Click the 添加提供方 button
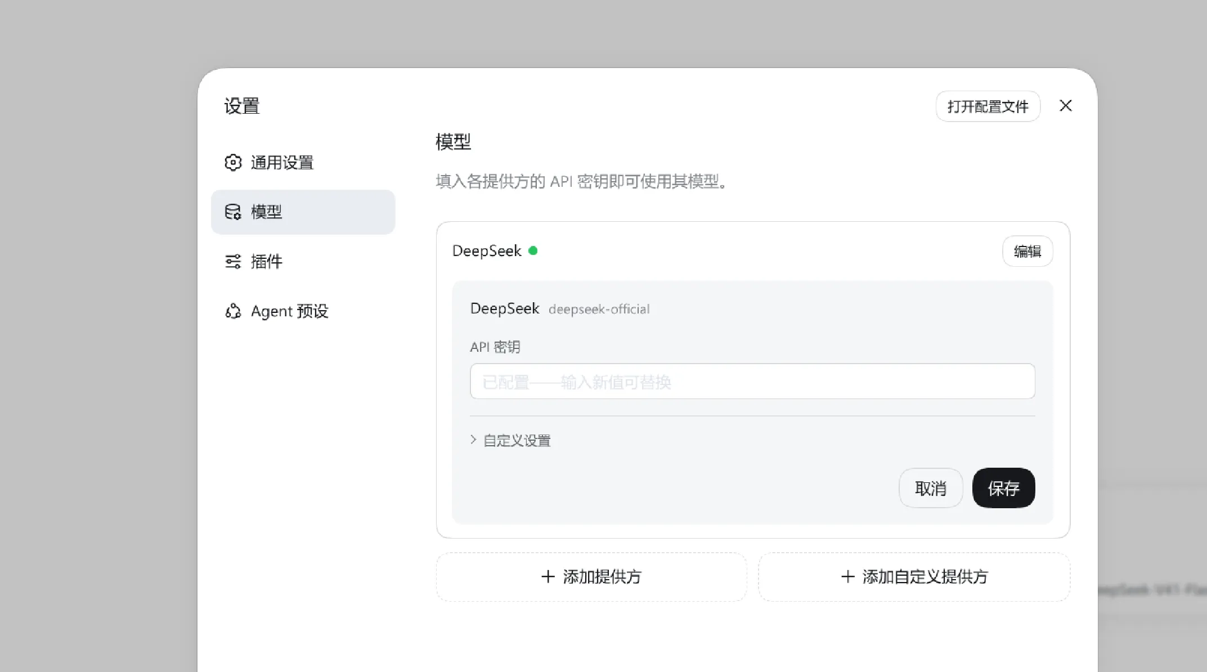This screenshot has height=672, width=1207. (x=591, y=577)
